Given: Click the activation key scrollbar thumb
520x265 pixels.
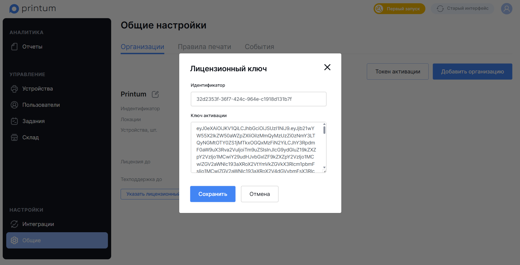Looking at the screenshot, I should tap(324, 130).
